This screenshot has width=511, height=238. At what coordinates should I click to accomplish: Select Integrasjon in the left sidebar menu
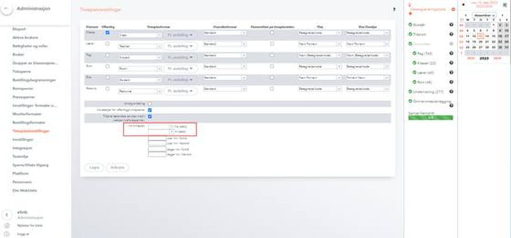[x=23, y=149]
